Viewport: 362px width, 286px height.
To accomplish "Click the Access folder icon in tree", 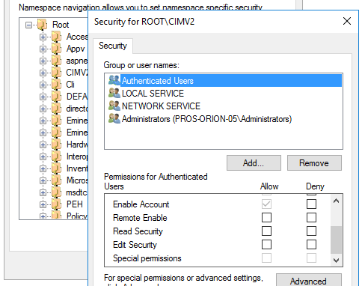I will click(x=57, y=37).
